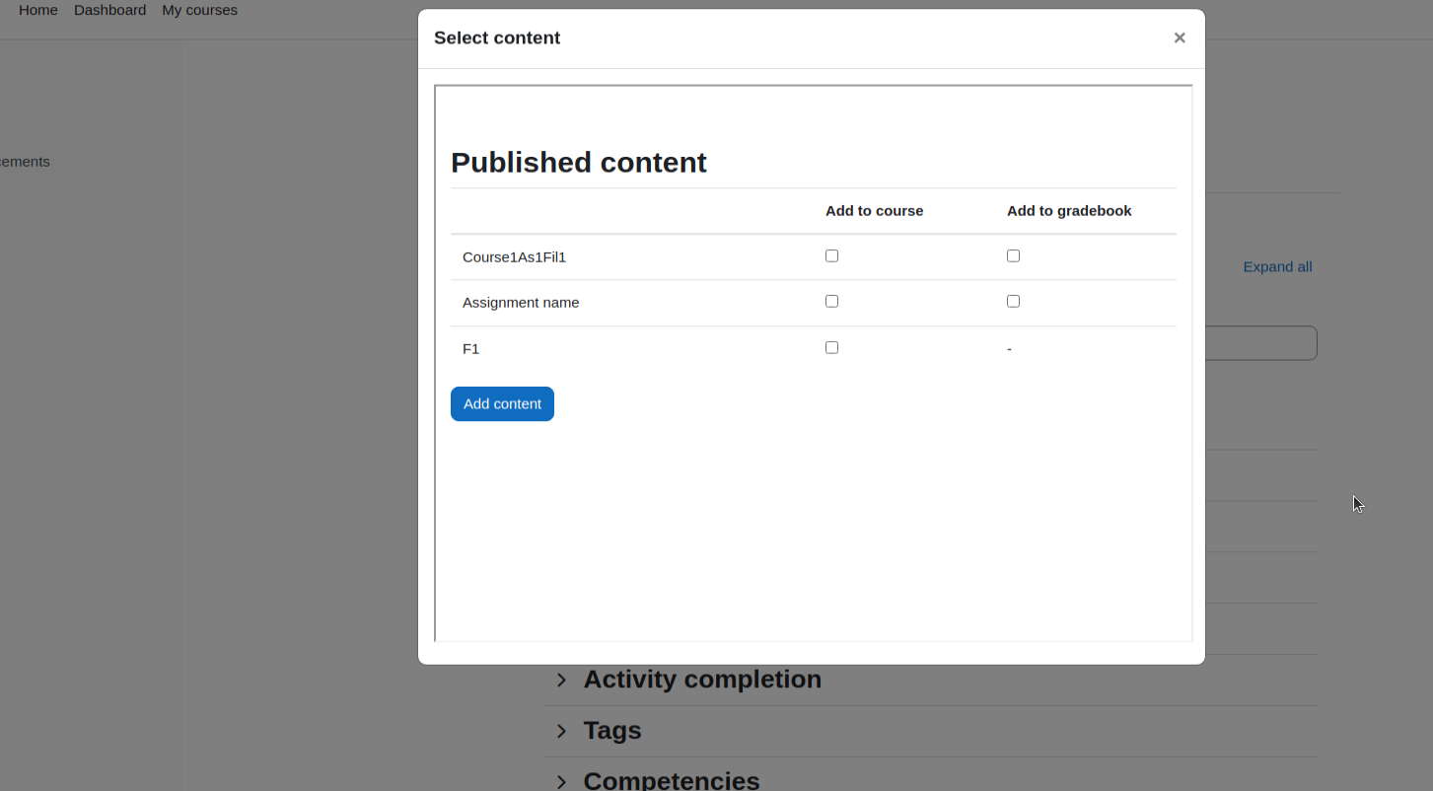Click the Add to gradebook column header
Viewport: 1433px width, 791px height.
click(1069, 211)
